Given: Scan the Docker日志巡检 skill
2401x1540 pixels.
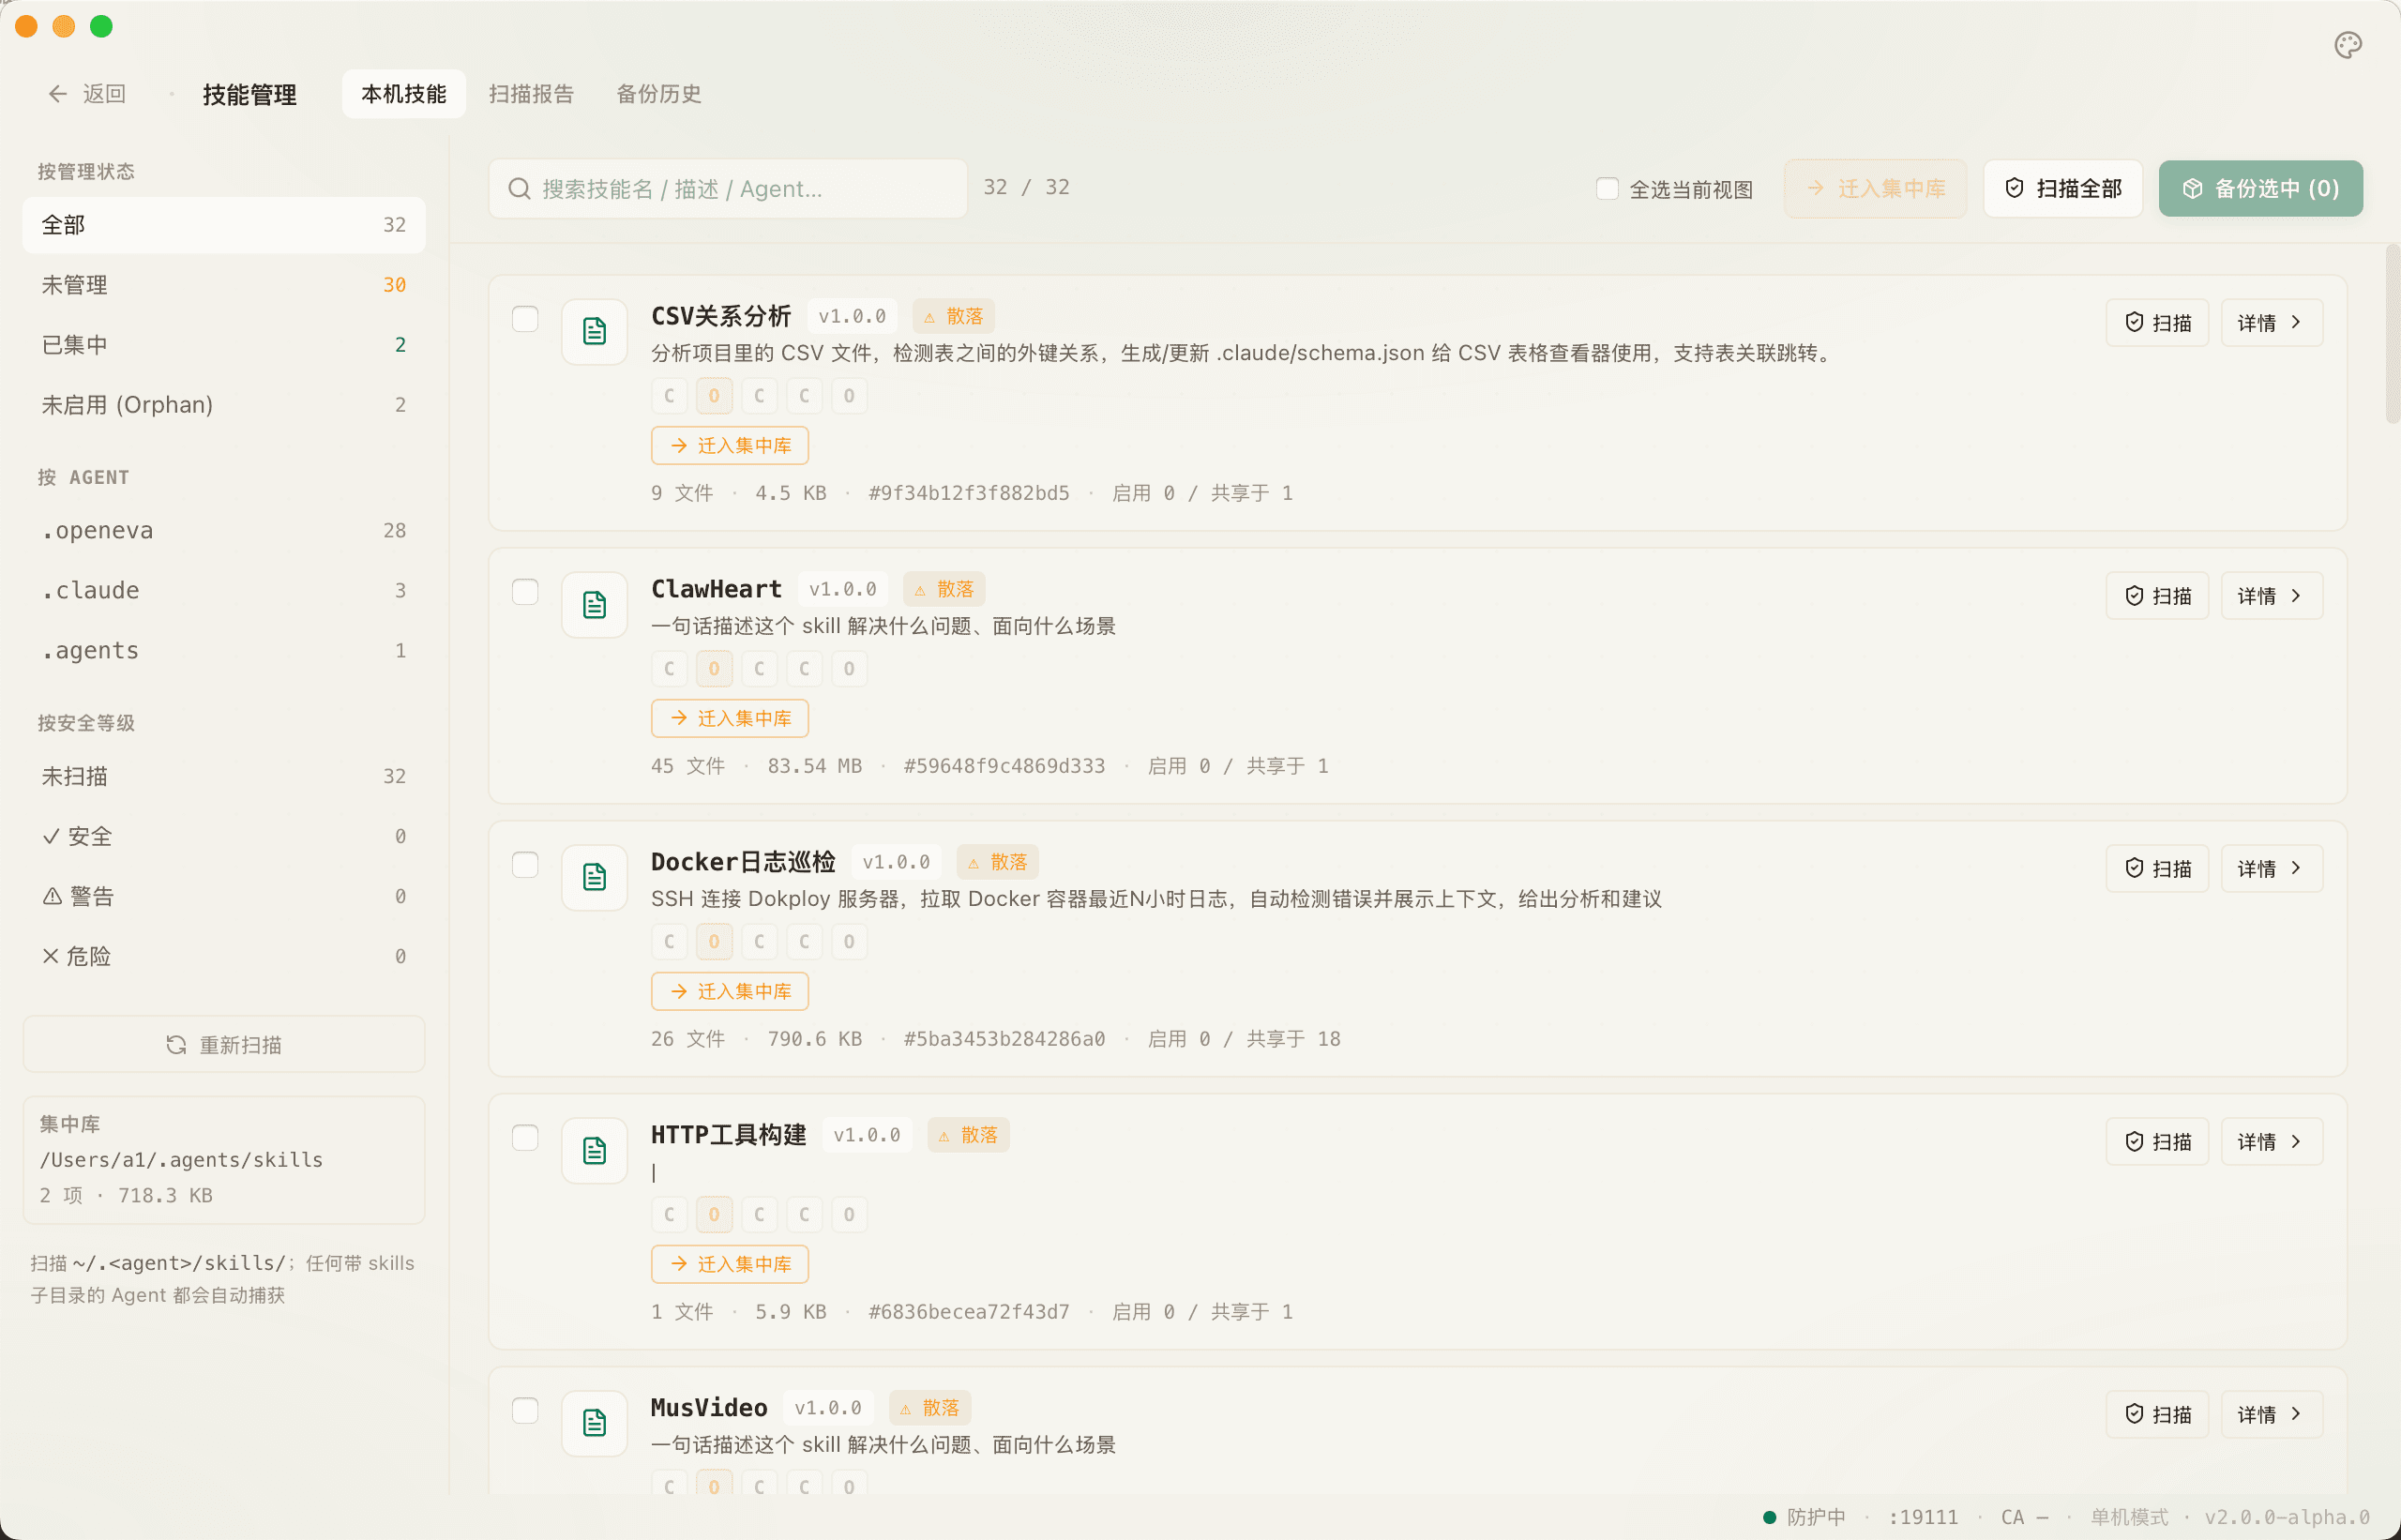Looking at the screenshot, I should pos(2157,868).
